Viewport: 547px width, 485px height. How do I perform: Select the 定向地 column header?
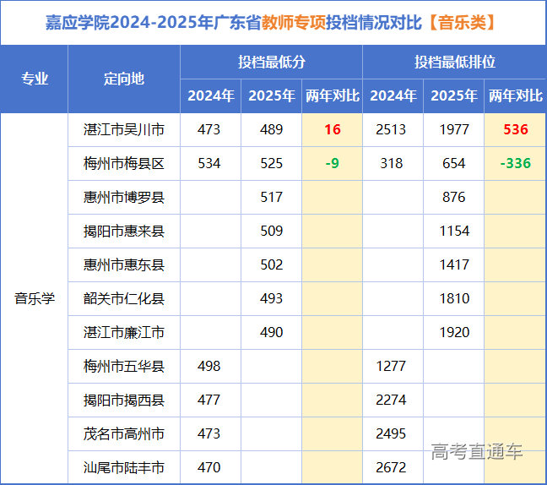click(124, 79)
